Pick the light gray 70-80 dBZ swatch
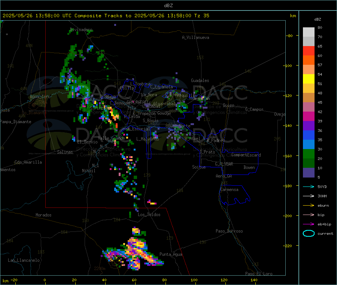The image size is (337, 285). tap(309, 32)
